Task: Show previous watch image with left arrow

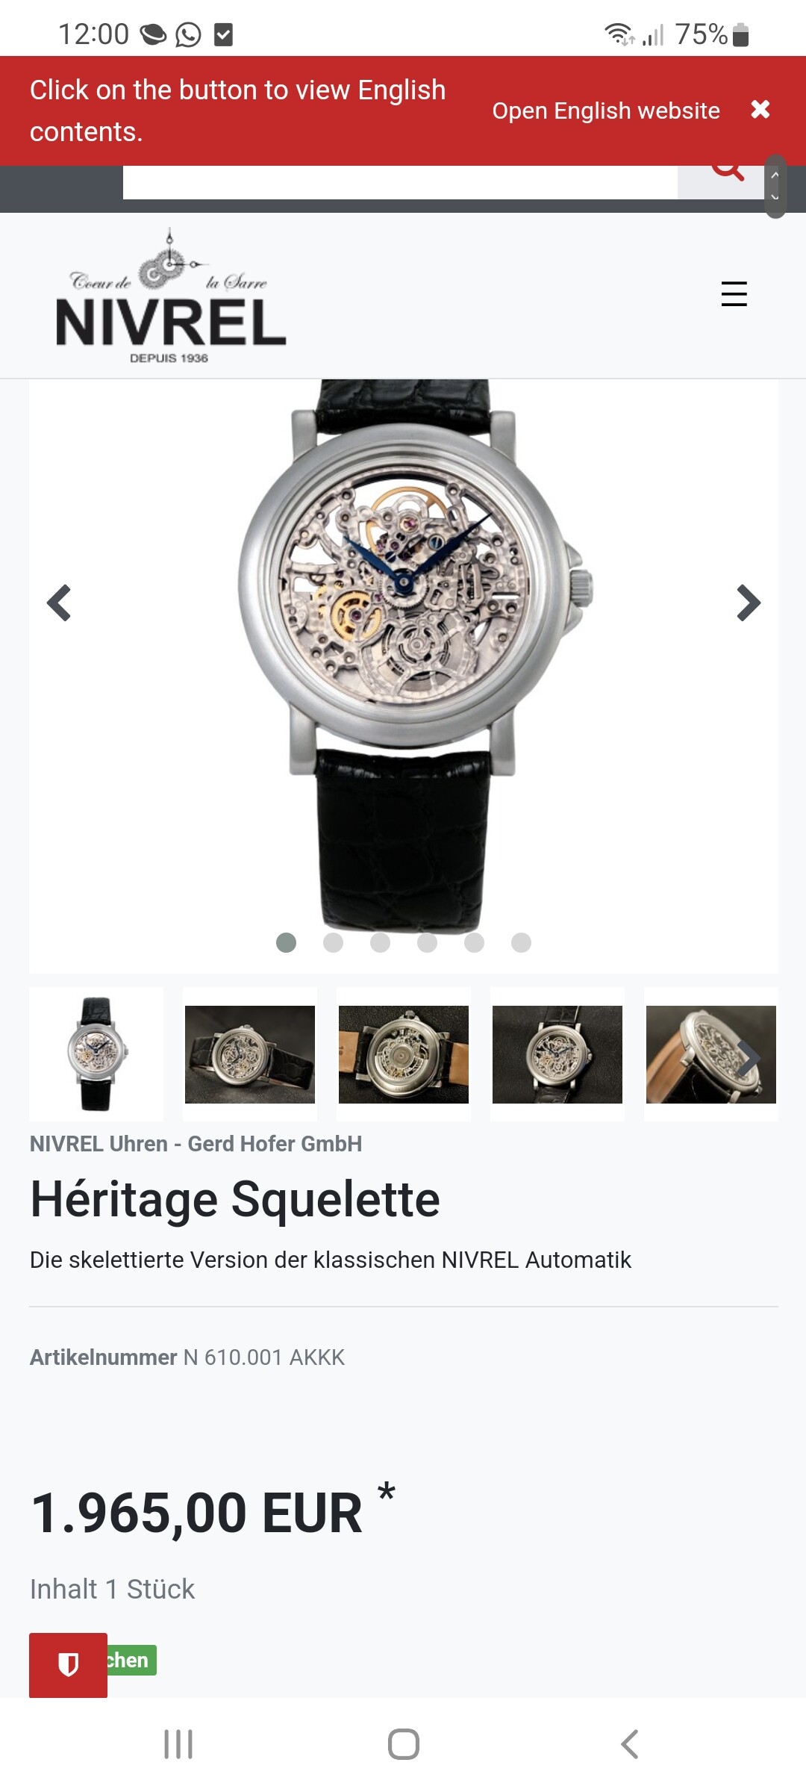Action: click(x=59, y=603)
